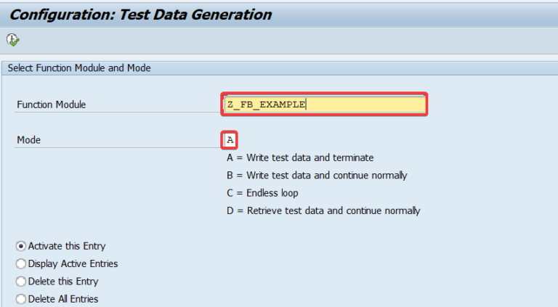Screen dimensions: 558x307
Task: Focus the Function Module input field
Action: 325,105
